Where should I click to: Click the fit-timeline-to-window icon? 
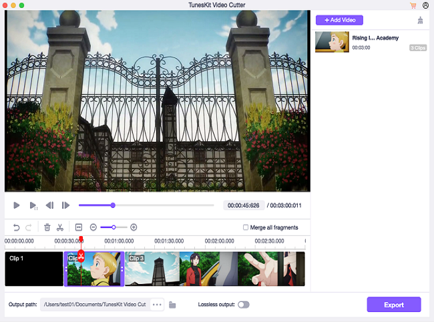(79, 227)
